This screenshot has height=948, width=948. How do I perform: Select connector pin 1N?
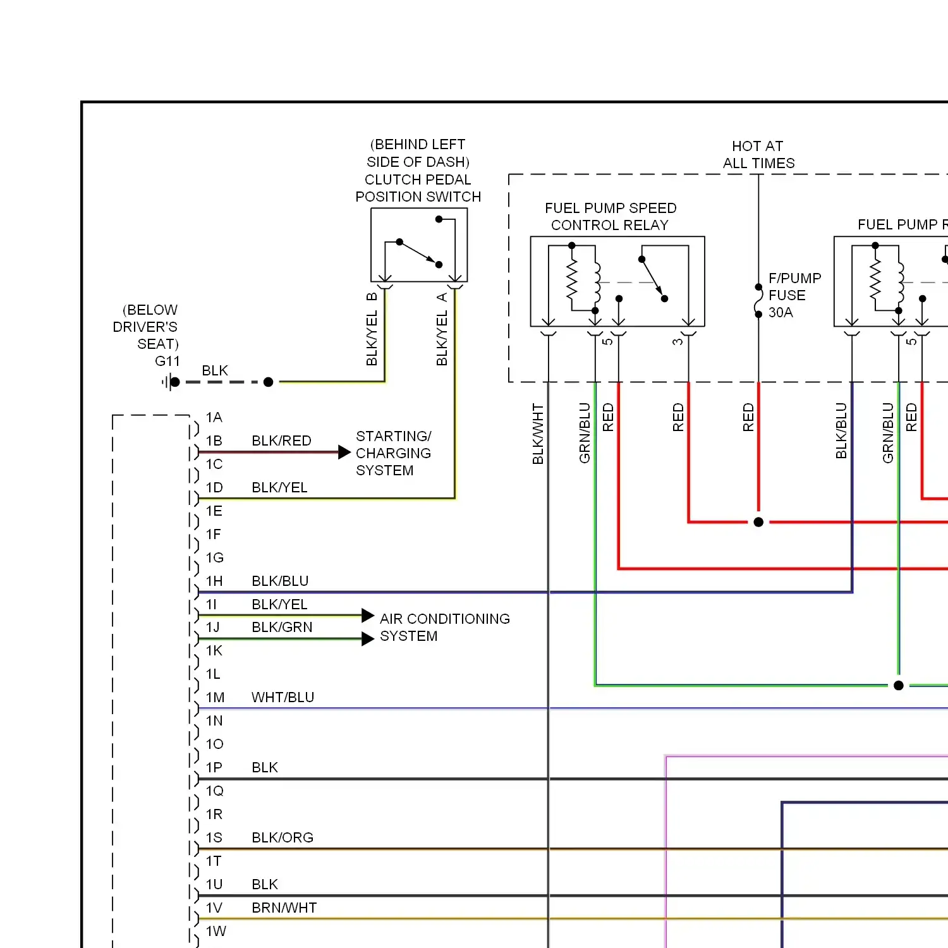(214, 720)
